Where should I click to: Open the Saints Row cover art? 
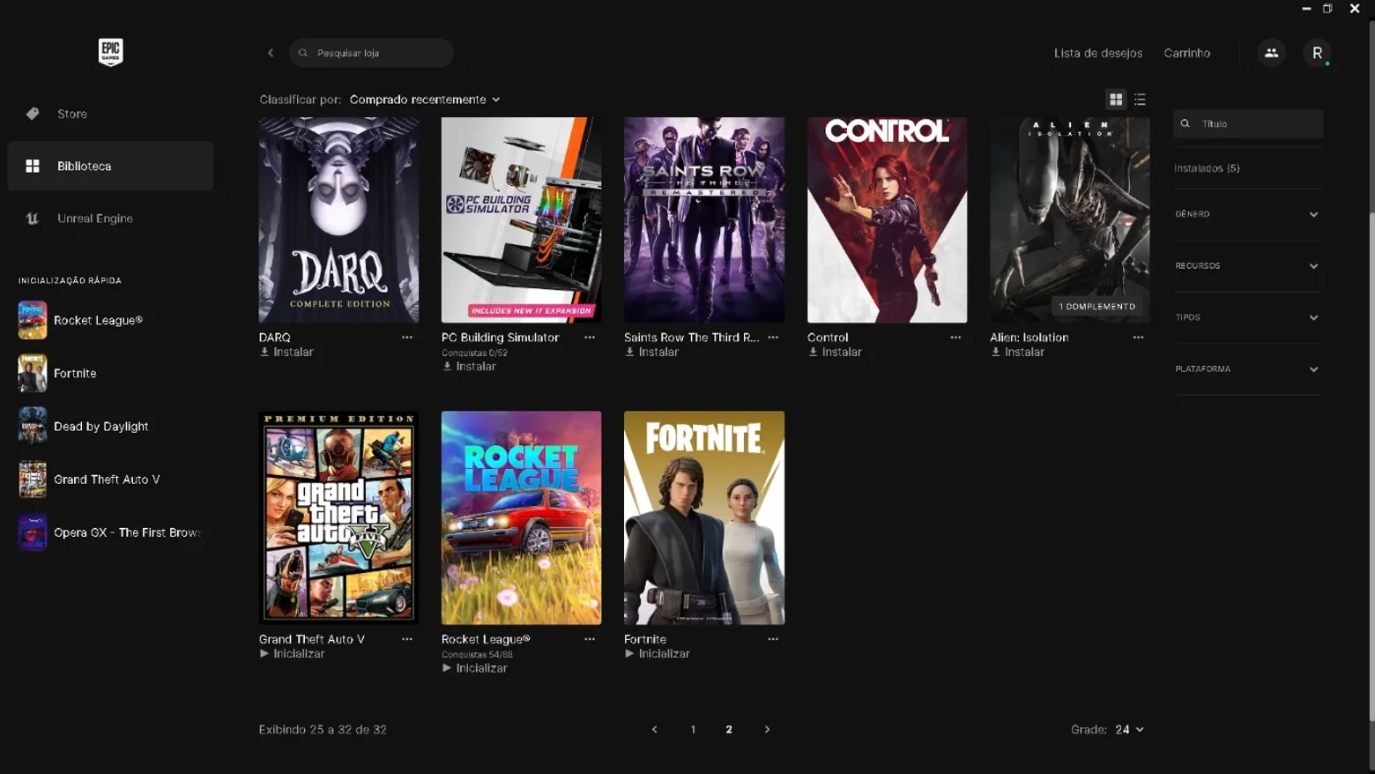coord(704,220)
